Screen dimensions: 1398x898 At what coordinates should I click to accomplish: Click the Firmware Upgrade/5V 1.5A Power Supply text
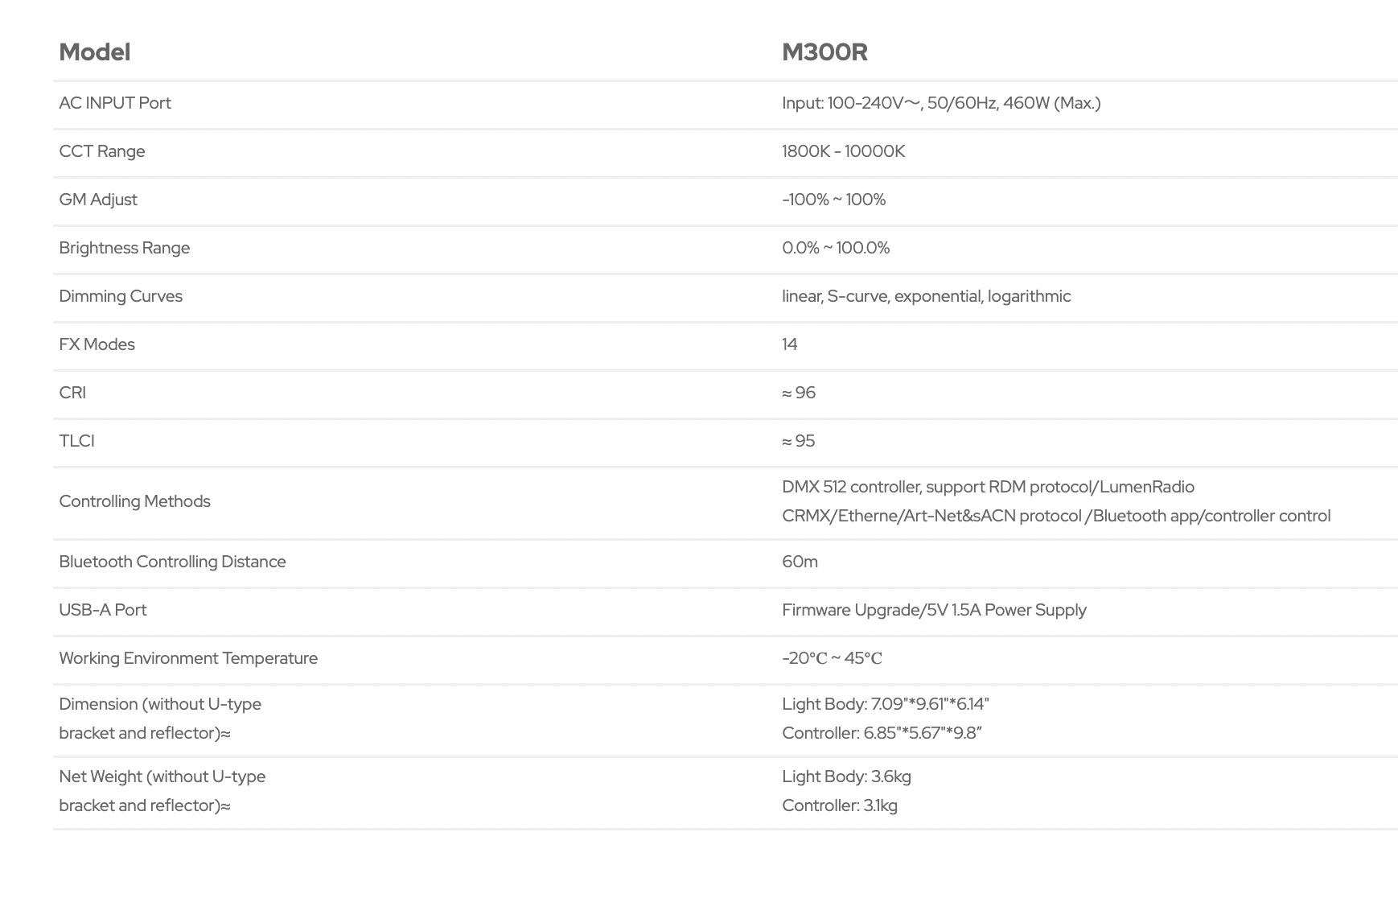934,610
